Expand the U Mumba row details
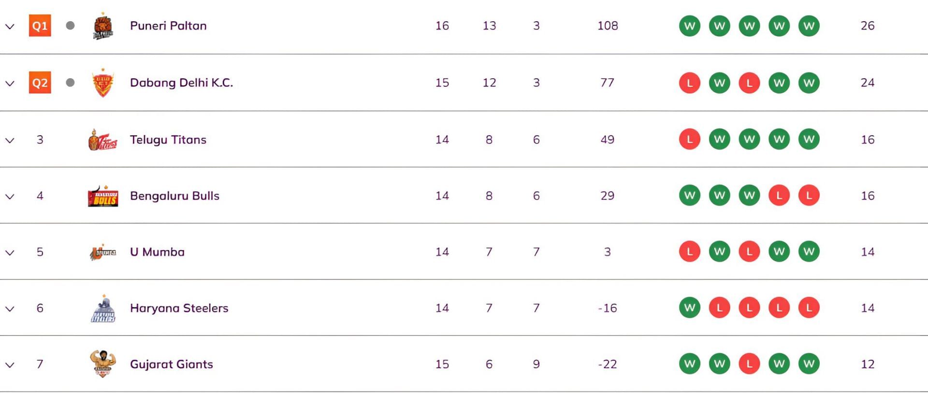Screen dimensions: 928x393 click(x=10, y=253)
